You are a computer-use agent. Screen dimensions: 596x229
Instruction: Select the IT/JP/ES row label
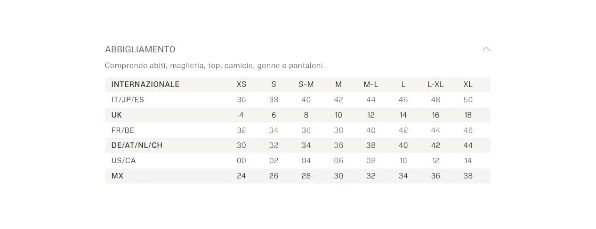128,100
